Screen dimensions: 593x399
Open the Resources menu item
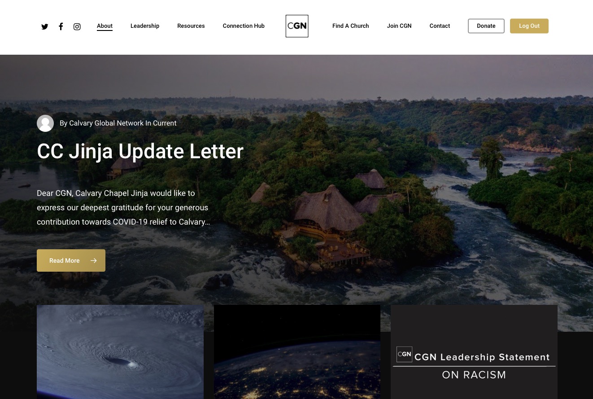[x=191, y=26]
